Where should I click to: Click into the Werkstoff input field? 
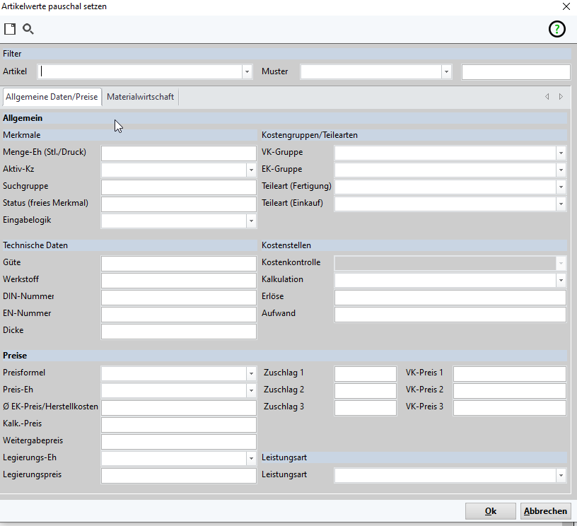178,280
